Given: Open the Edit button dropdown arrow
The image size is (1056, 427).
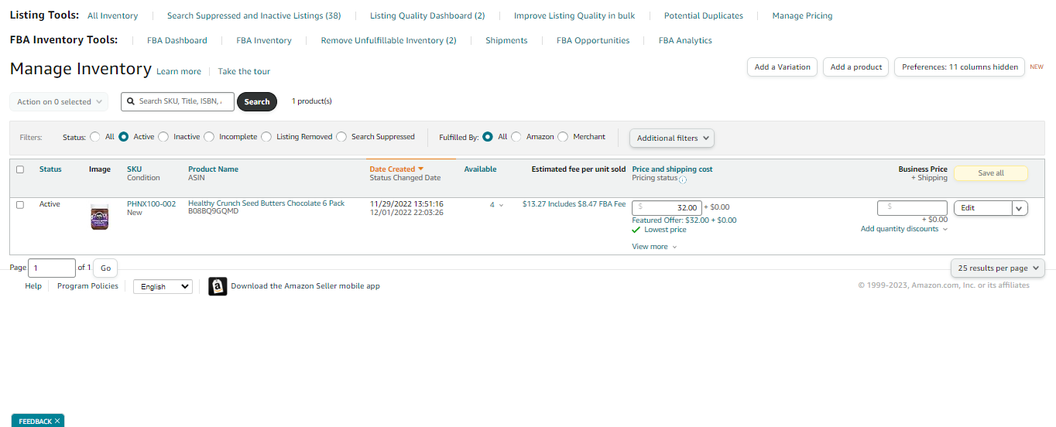Looking at the screenshot, I should pos(1020,208).
